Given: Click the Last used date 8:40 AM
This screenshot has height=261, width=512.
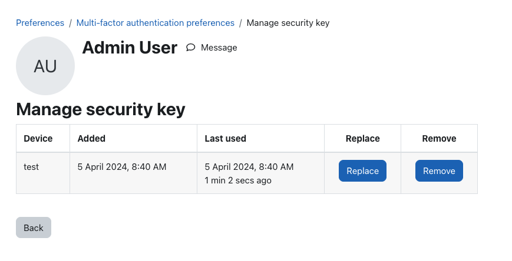Looking at the screenshot, I should pos(249,167).
